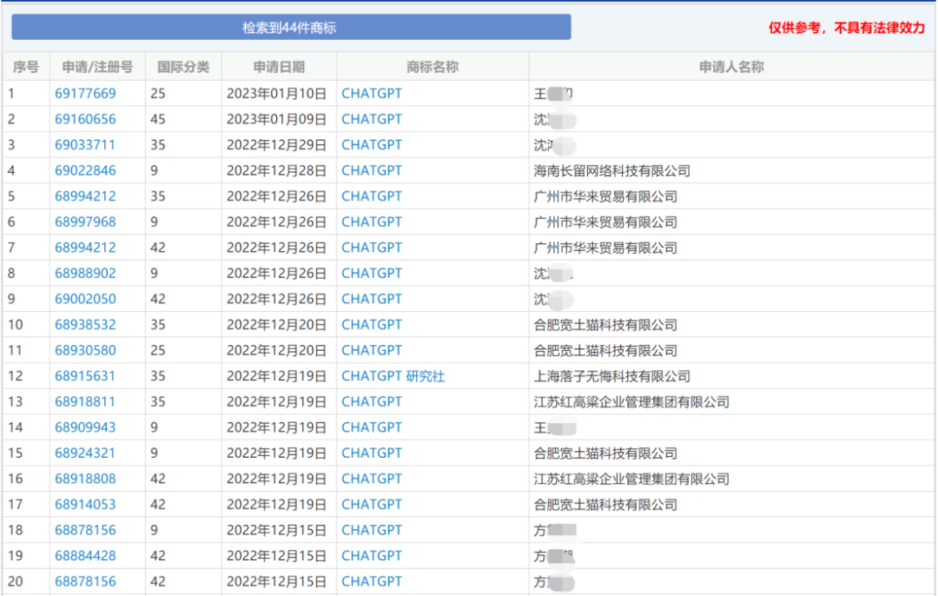Click the '申请人名称' column header
938x596 pixels.
pyautogui.click(x=731, y=67)
